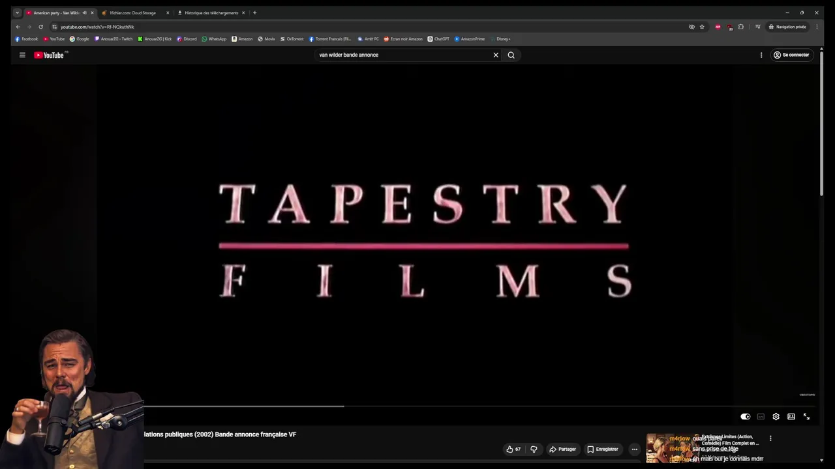The width and height of the screenshot is (835, 469).
Task: Open the Google bookmark
Action: (80, 39)
